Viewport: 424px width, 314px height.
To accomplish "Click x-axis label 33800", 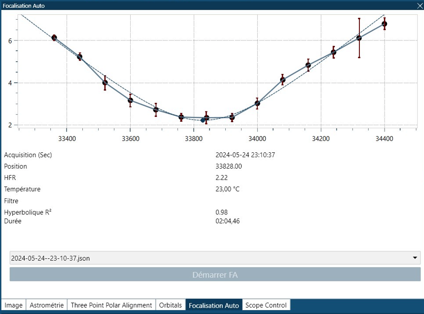I will (194, 139).
